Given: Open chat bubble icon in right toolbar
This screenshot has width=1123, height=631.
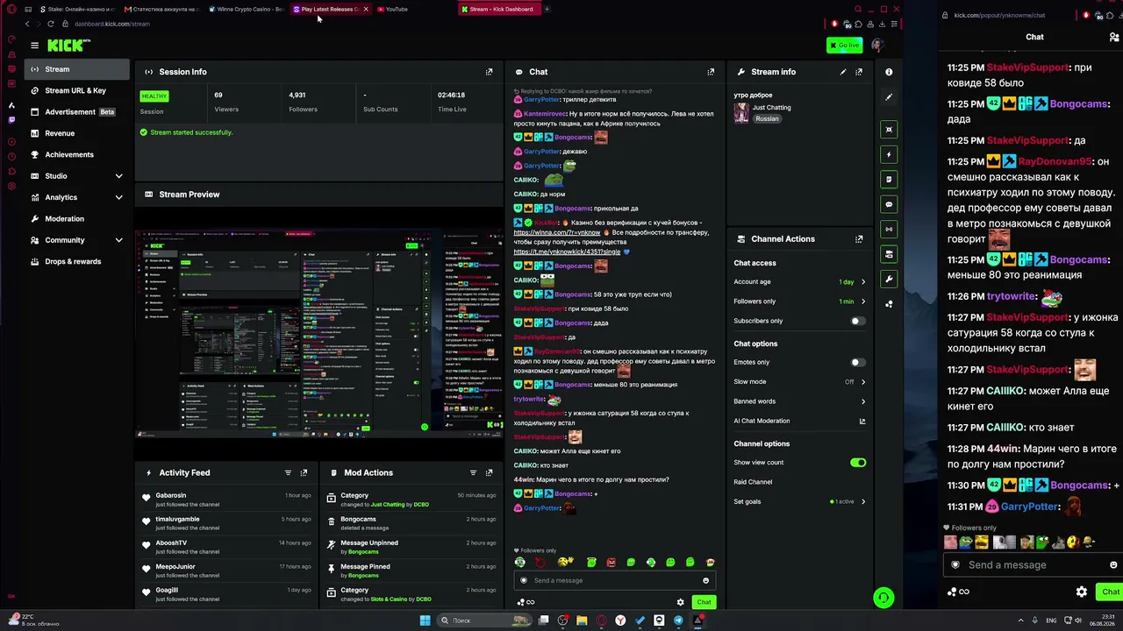Looking at the screenshot, I should (x=889, y=204).
